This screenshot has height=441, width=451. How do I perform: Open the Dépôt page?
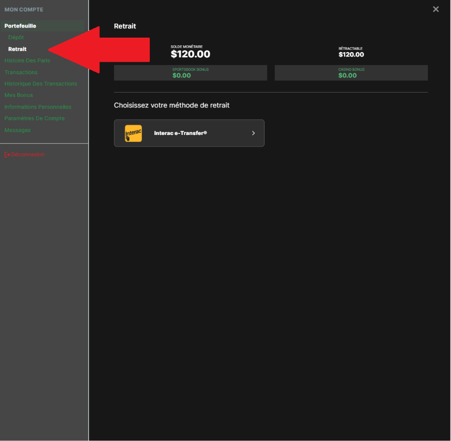(x=16, y=38)
